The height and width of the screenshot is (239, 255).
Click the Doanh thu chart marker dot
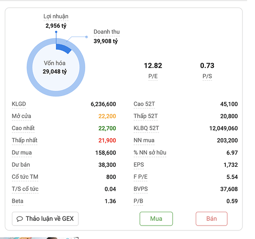pyautogui.click(x=87, y=37)
